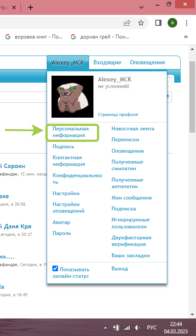Expand the tab search chevron
The height and width of the screenshot is (336, 196).
141,7
